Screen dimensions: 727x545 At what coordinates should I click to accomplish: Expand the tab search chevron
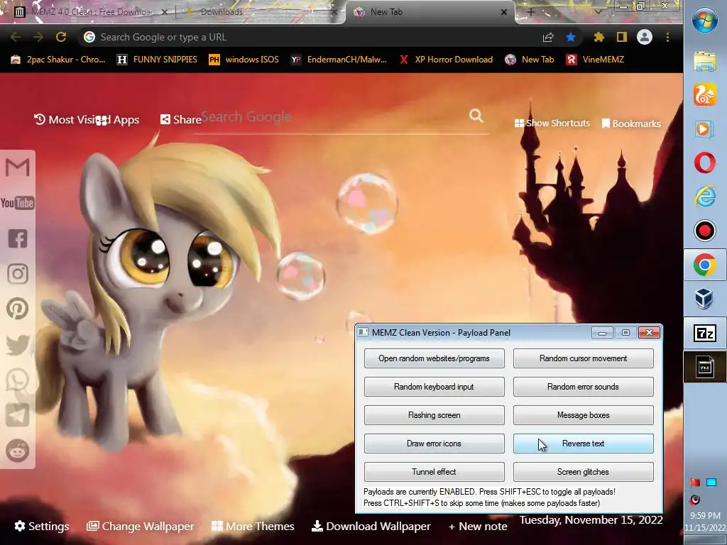[598, 12]
